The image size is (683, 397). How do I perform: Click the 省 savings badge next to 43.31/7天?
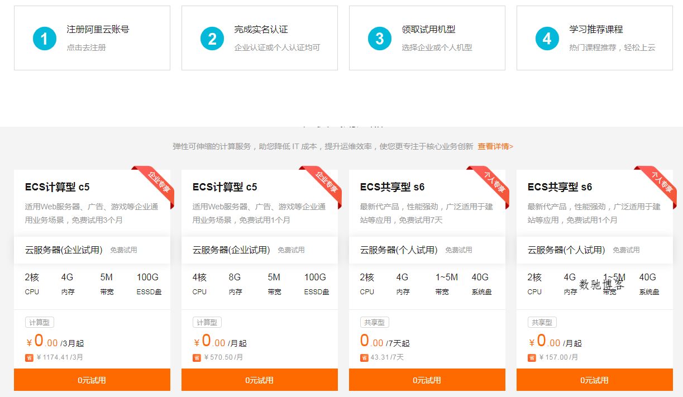364,357
